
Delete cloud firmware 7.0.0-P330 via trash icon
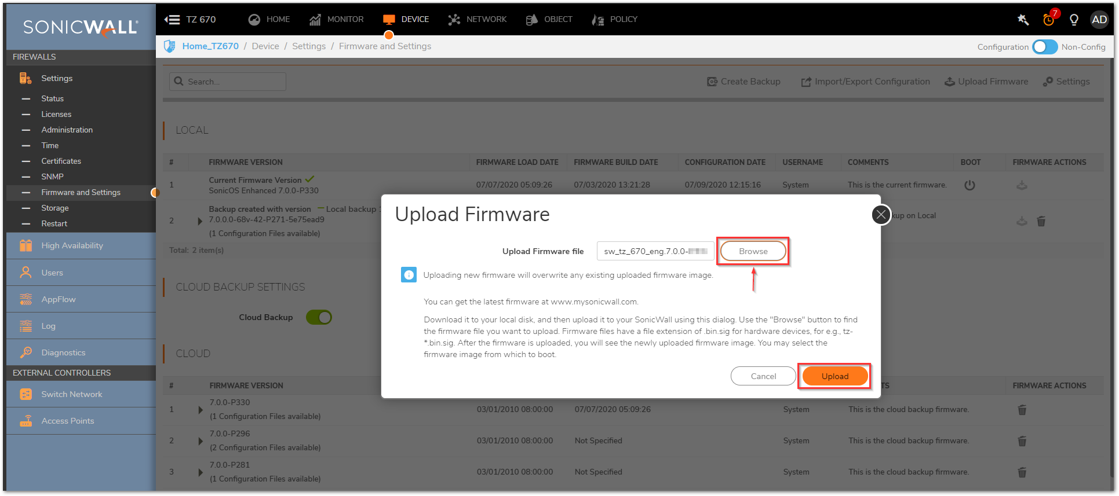(x=1022, y=410)
